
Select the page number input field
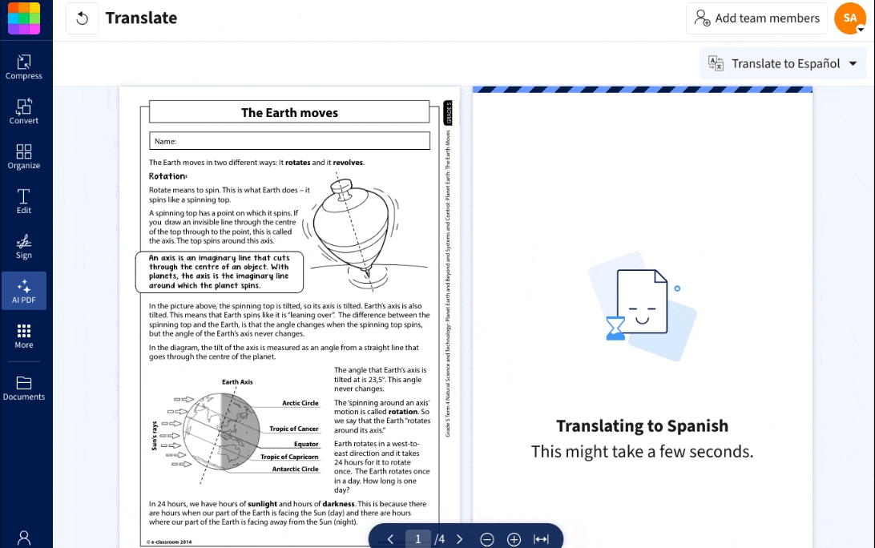click(x=417, y=539)
